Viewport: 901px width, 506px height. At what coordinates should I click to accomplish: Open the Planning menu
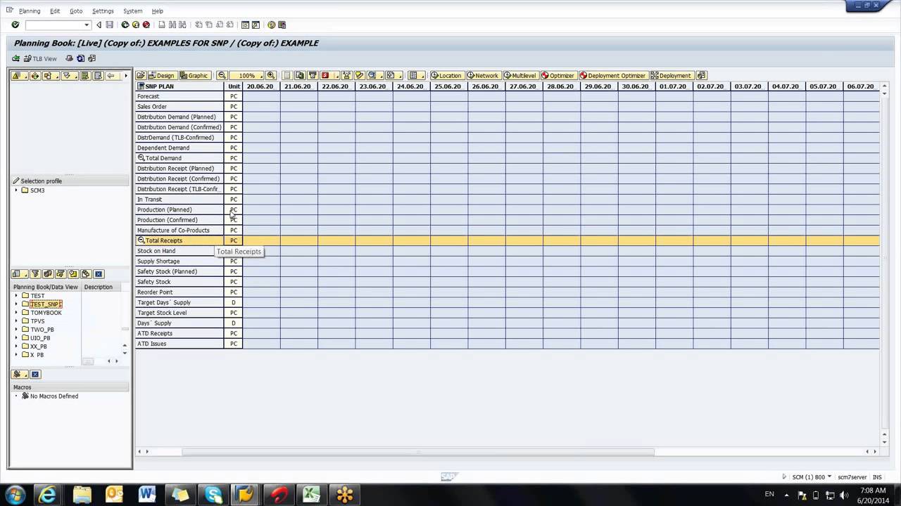(x=30, y=11)
